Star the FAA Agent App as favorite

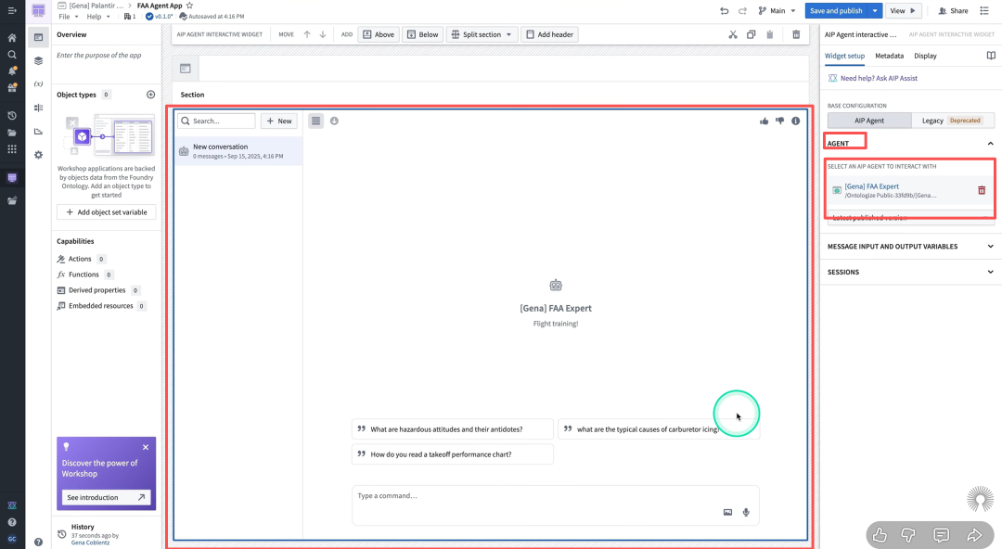click(x=190, y=6)
